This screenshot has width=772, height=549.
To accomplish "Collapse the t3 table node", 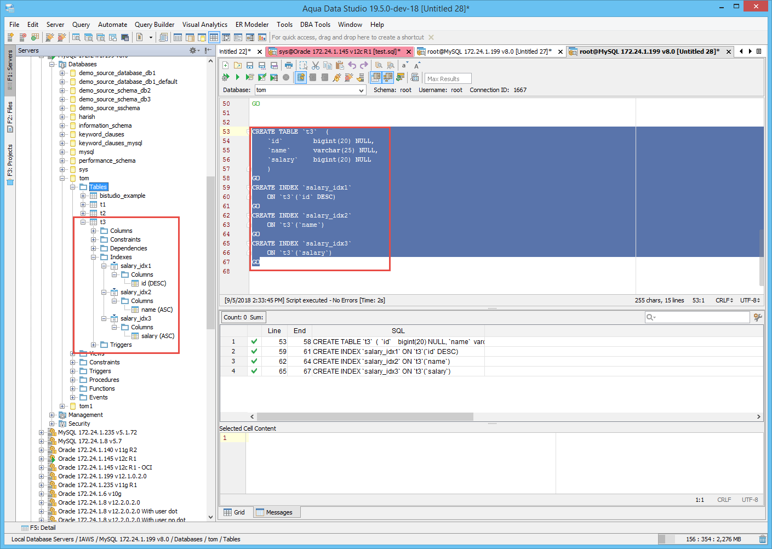I will [83, 222].
